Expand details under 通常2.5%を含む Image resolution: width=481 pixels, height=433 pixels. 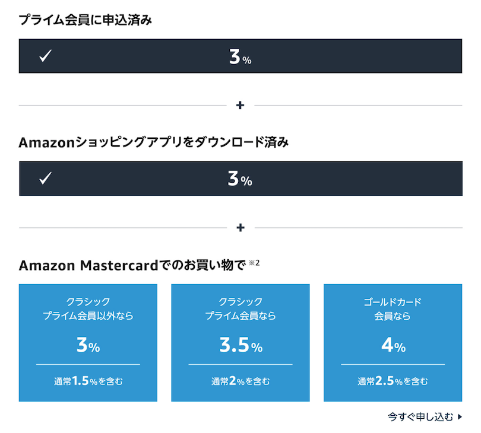391,382
